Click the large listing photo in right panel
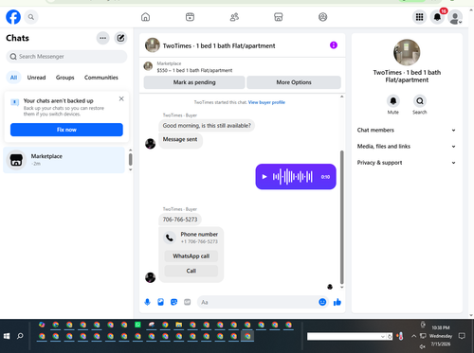This screenshot has height=353, width=474. click(407, 52)
